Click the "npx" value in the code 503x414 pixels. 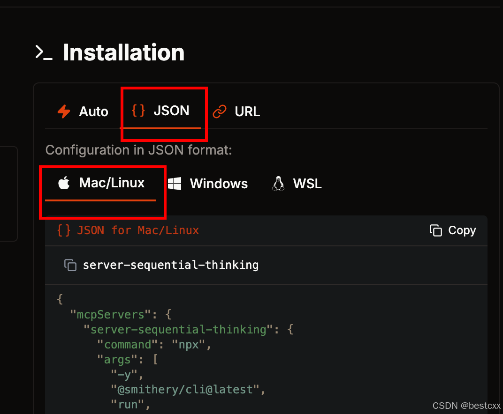click(188, 345)
